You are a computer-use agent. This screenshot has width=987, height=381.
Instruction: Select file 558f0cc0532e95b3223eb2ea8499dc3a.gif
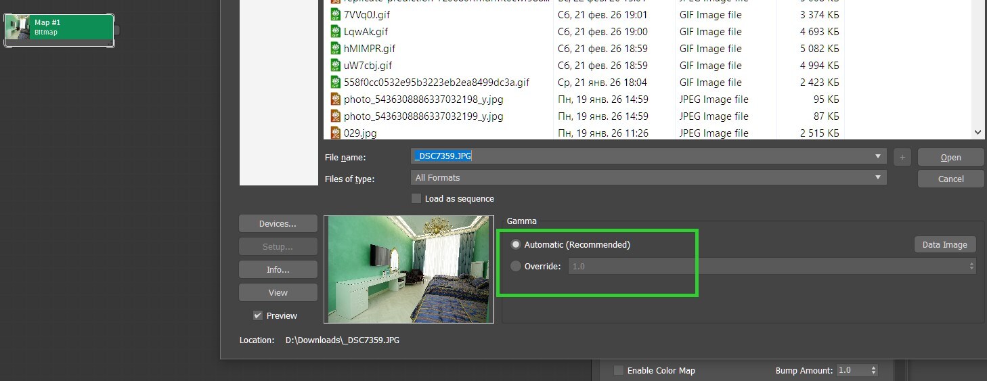tap(437, 82)
